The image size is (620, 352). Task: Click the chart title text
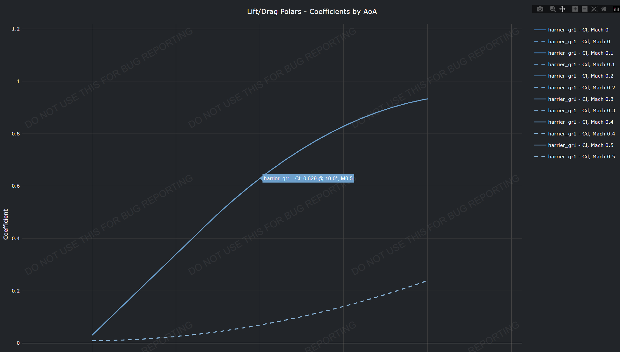click(312, 12)
